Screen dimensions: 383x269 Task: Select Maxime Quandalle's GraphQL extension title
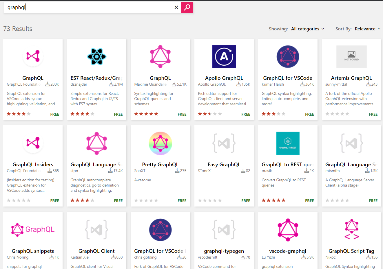click(160, 78)
